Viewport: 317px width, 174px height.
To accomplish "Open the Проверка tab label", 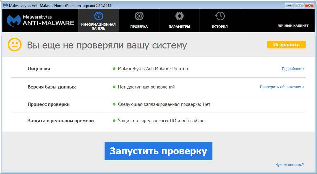I will click(139, 27).
